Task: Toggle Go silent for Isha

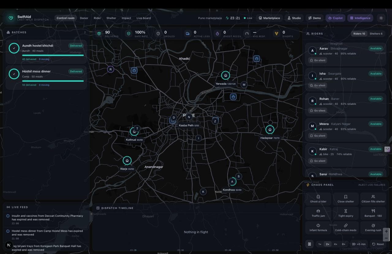Action: click(x=318, y=85)
